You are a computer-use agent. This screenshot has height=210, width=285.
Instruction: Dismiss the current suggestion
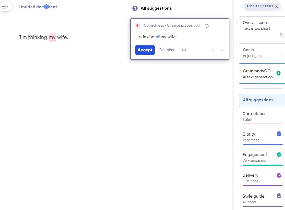(167, 50)
